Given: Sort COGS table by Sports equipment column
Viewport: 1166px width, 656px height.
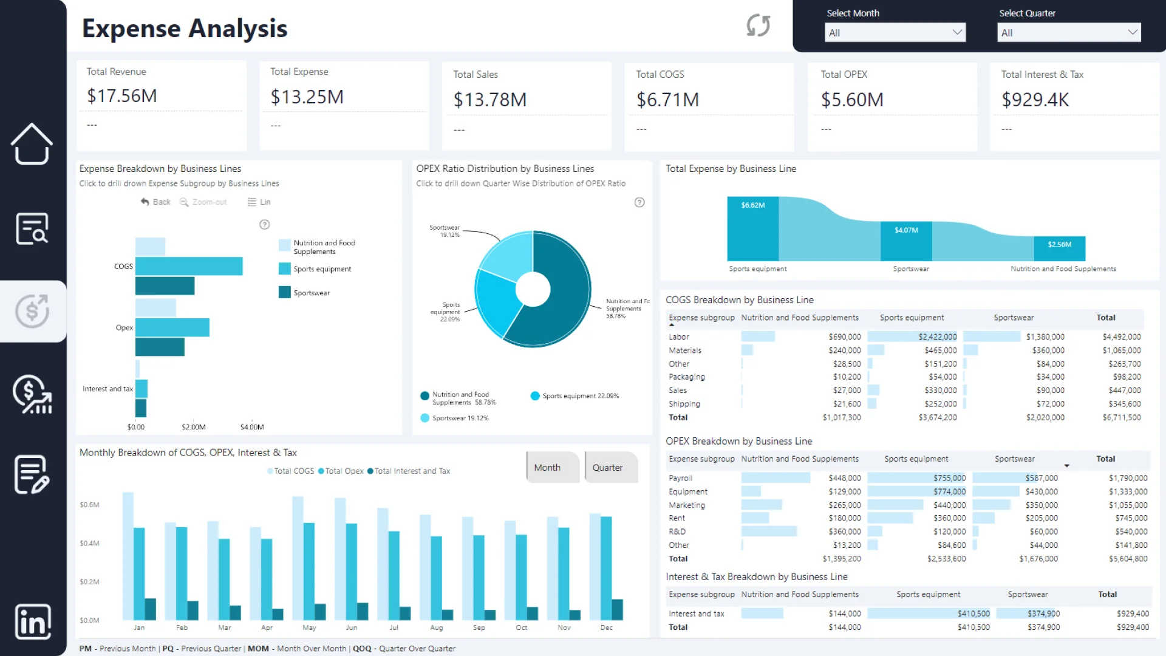Looking at the screenshot, I should click(x=912, y=318).
